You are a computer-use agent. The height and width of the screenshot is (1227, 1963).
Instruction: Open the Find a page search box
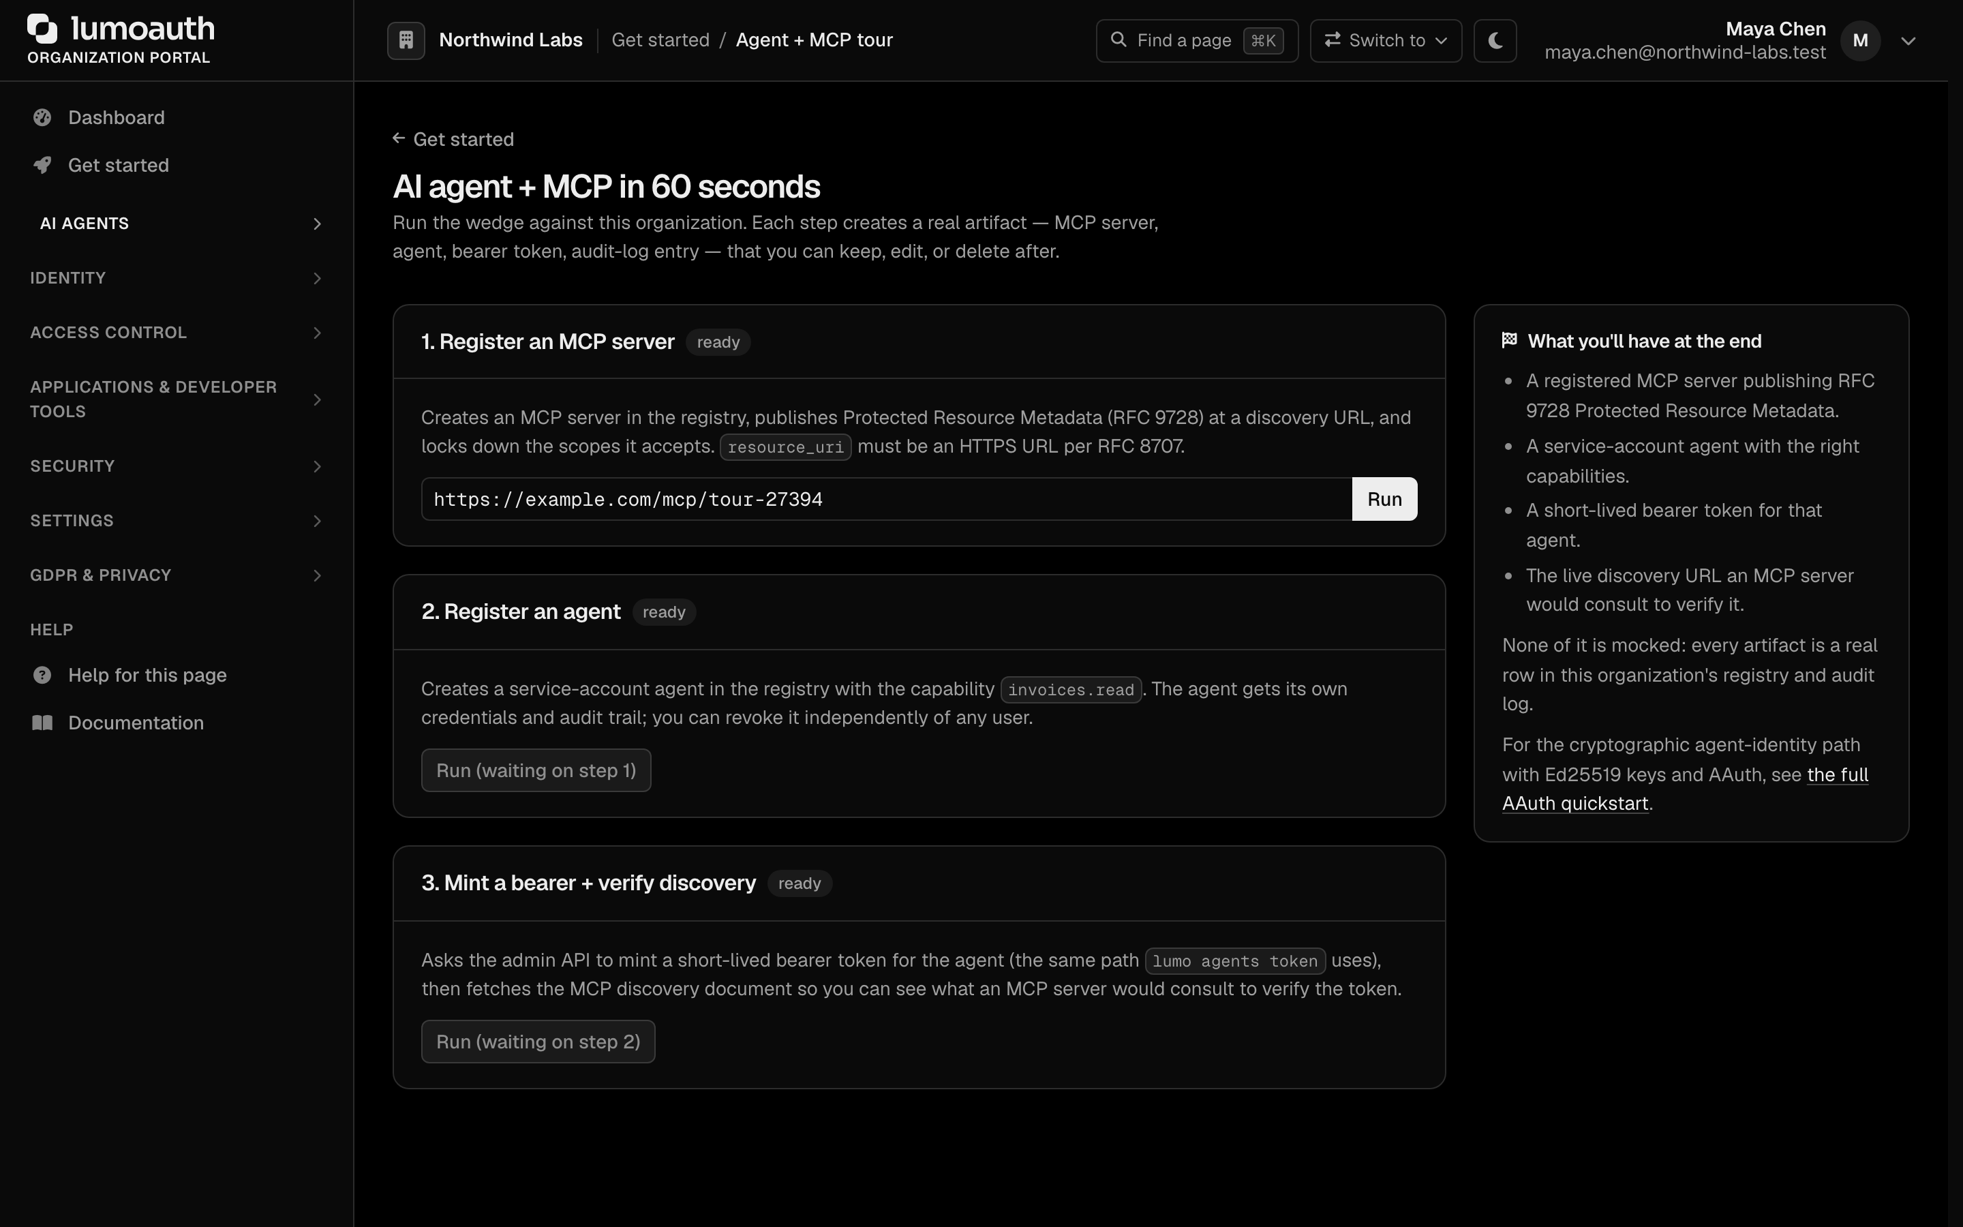[x=1196, y=41]
